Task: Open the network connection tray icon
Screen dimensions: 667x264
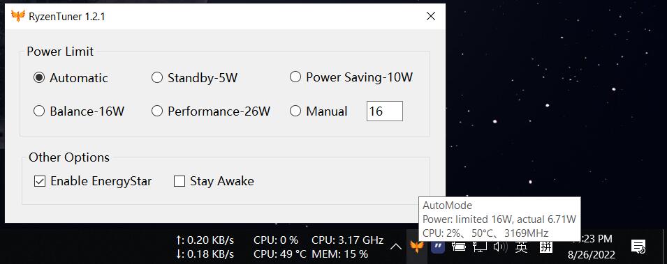Action: (480, 246)
